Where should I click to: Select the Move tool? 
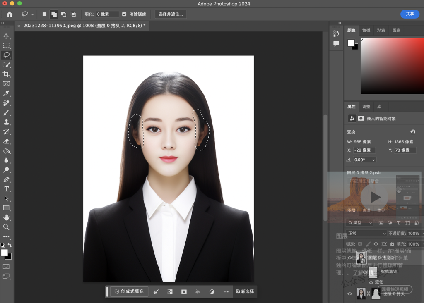(x=6, y=36)
